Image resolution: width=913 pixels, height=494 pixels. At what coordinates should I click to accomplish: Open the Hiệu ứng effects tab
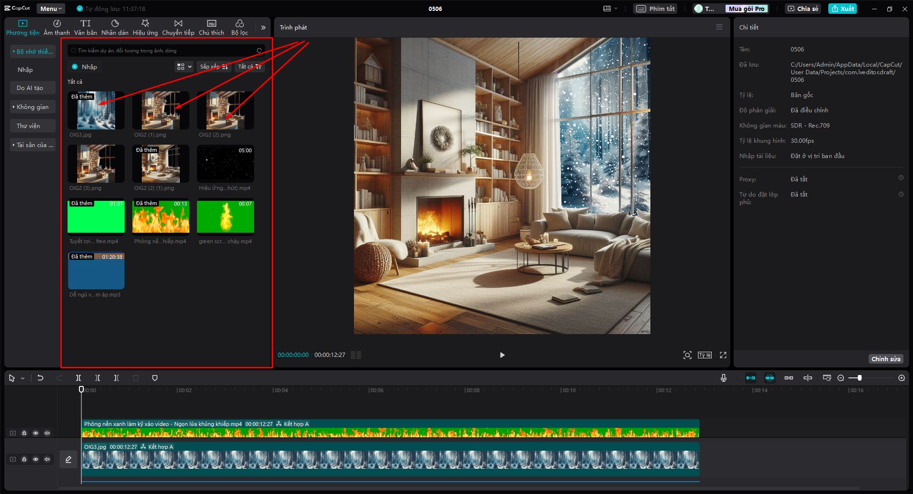[x=145, y=28]
